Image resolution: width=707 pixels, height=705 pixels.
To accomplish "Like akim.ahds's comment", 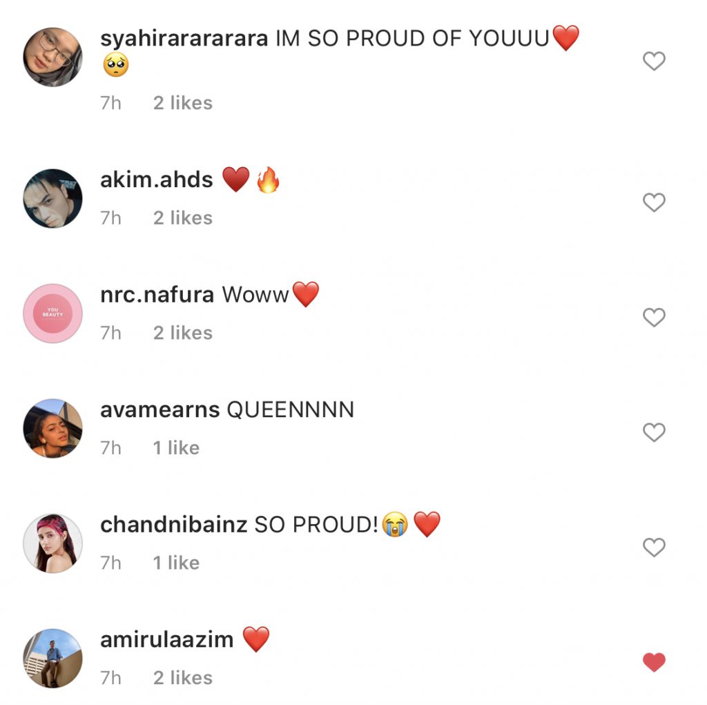I will [654, 202].
